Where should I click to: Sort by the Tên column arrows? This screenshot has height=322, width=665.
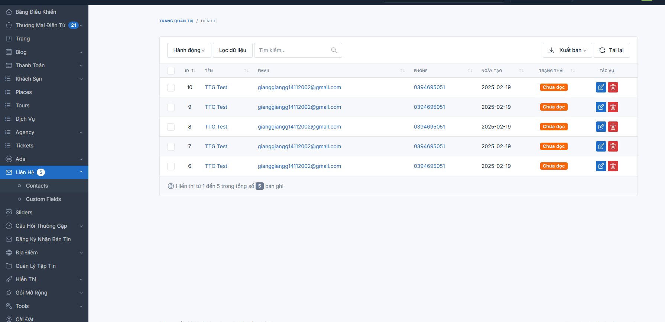(246, 71)
